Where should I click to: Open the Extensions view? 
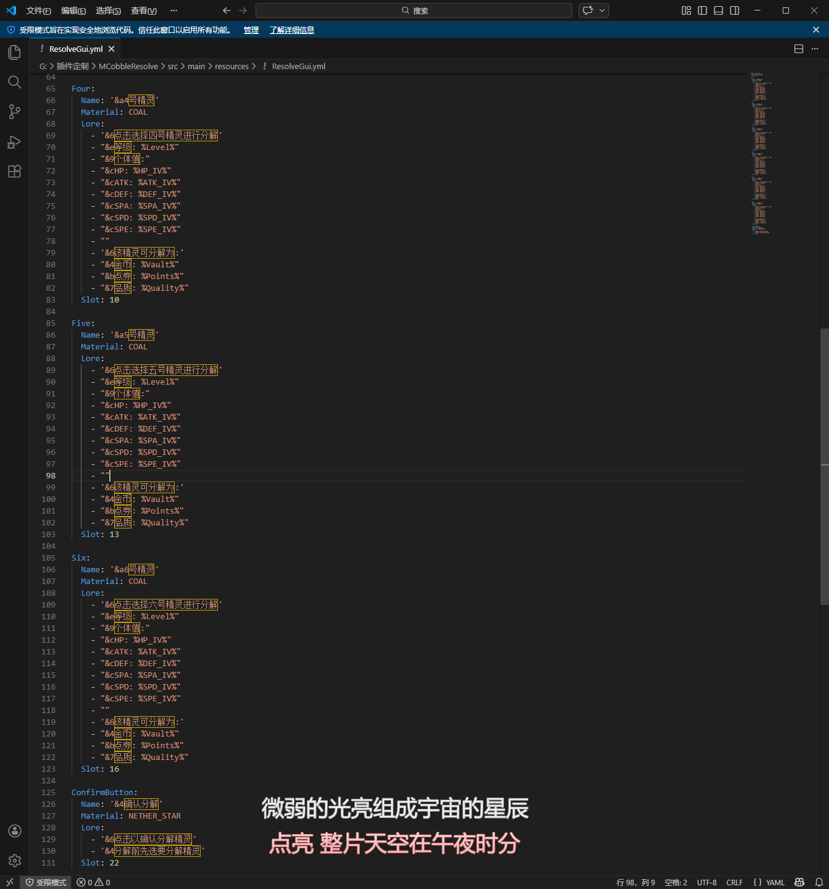pos(14,172)
